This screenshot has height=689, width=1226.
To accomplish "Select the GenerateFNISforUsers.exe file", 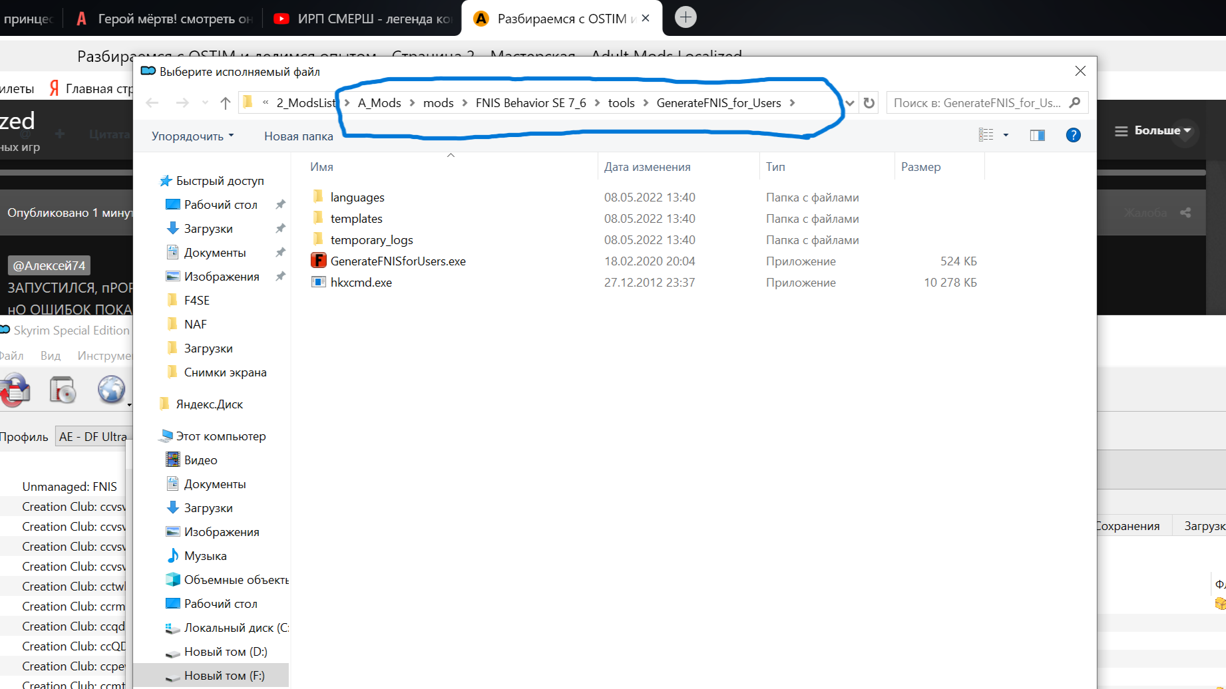I will (397, 261).
